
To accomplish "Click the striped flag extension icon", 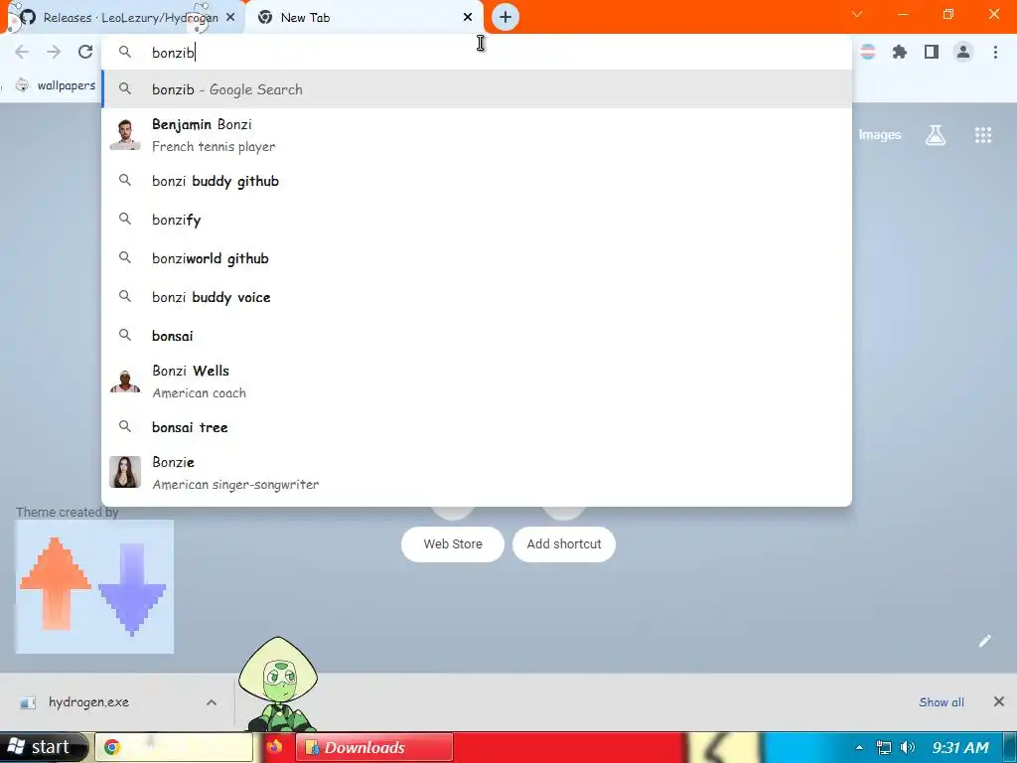I will (x=868, y=52).
